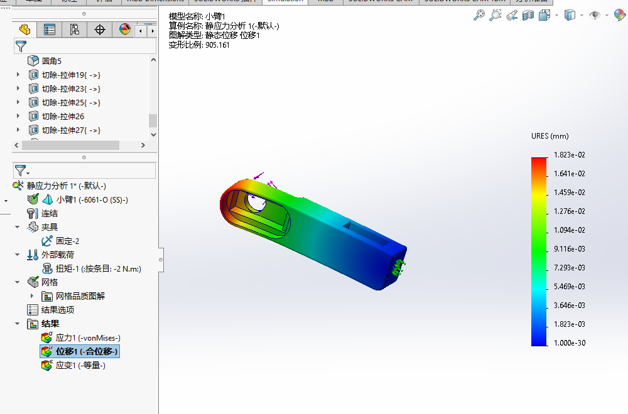Open the View Orientation dropdown arrow
The height and width of the screenshot is (414, 628).
556,16
